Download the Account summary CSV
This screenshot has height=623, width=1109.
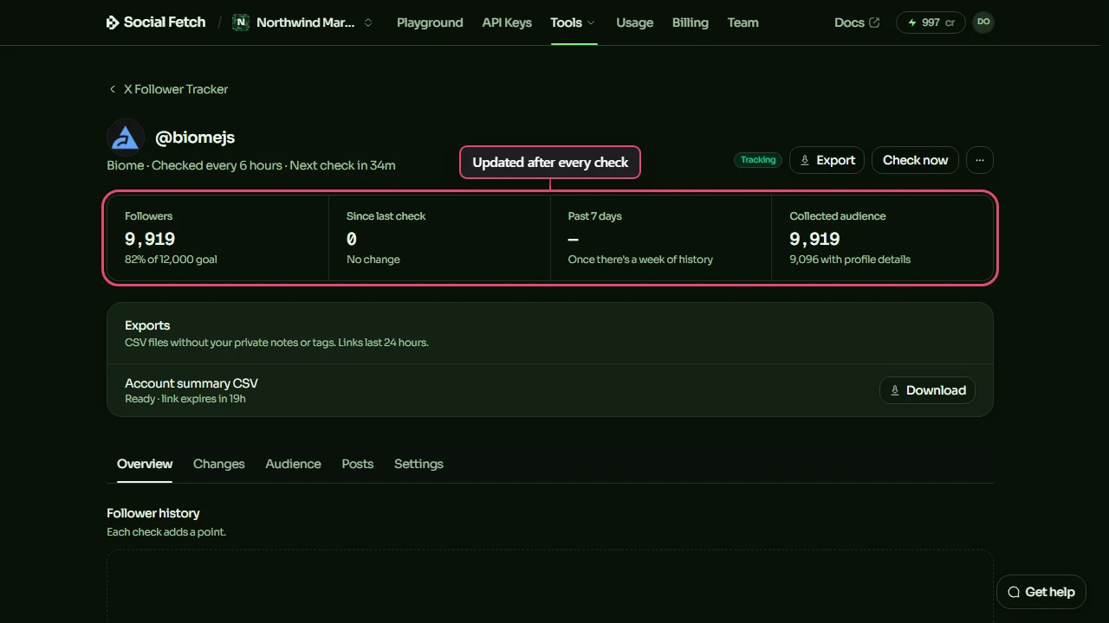click(928, 390)
